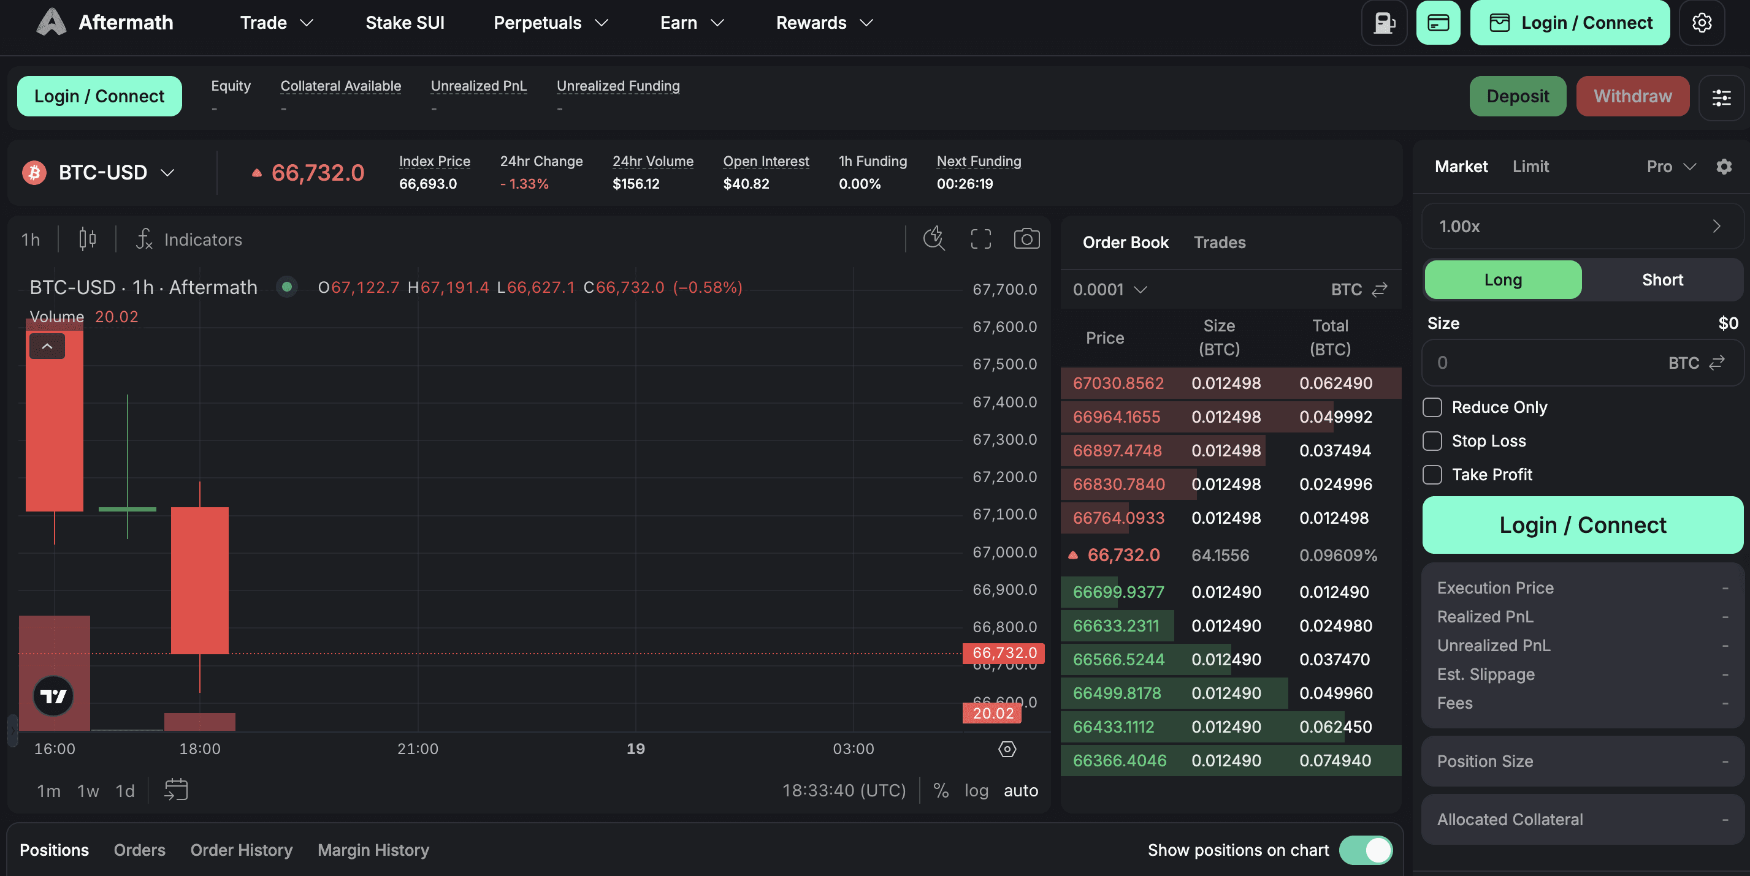Open the 0.0001 order book grouping dropdown

[x=1109, y=290]
